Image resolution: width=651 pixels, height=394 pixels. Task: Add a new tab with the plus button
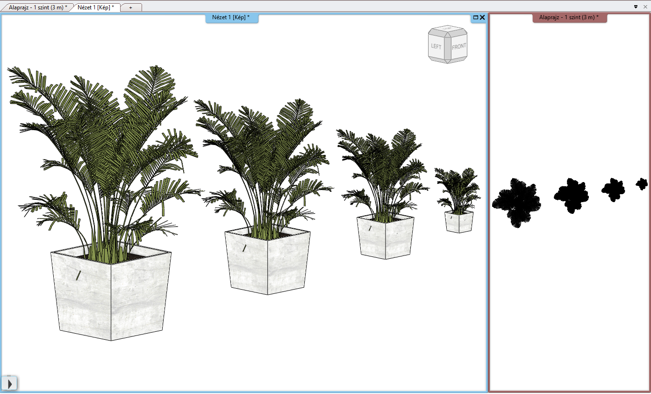click(131, 7)
